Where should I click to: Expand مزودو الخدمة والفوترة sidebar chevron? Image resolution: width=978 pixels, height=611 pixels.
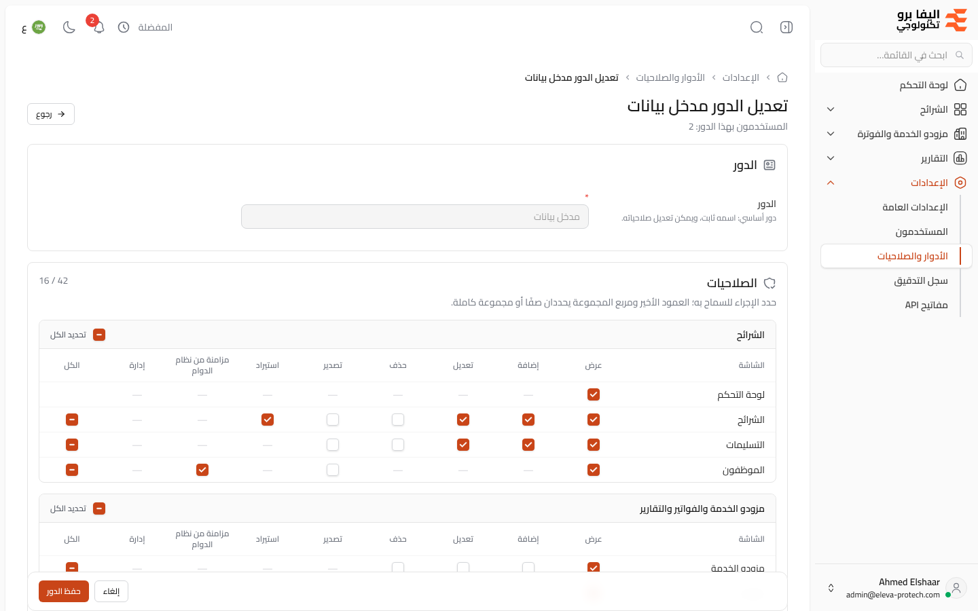(x=831, y=134)
